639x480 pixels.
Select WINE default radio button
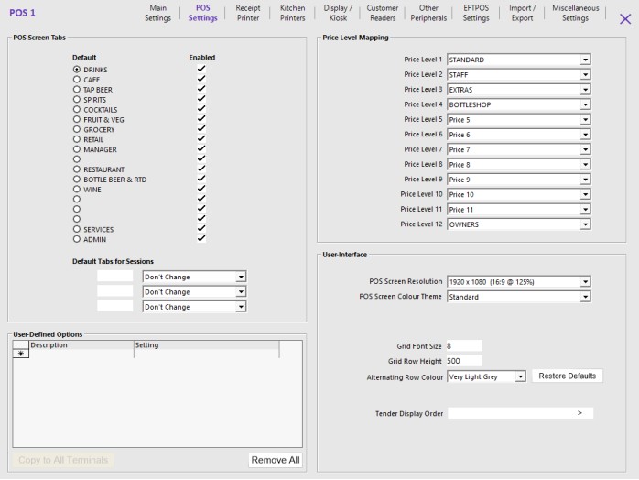coord(77,190)
